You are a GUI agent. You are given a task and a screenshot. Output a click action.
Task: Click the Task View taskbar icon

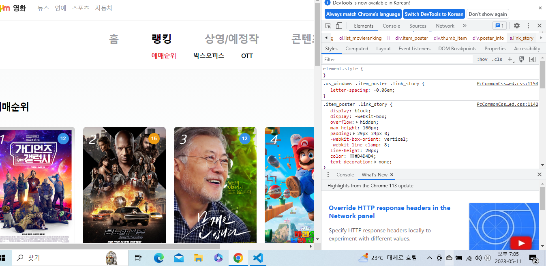pyautogui.click(x=138, y=258)
